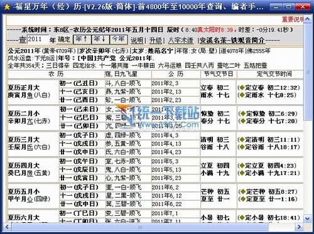Screen dimensions: 314x234
Task: Click the horizontal scrollbar right arrow
Action: click(x=299, y=226)
